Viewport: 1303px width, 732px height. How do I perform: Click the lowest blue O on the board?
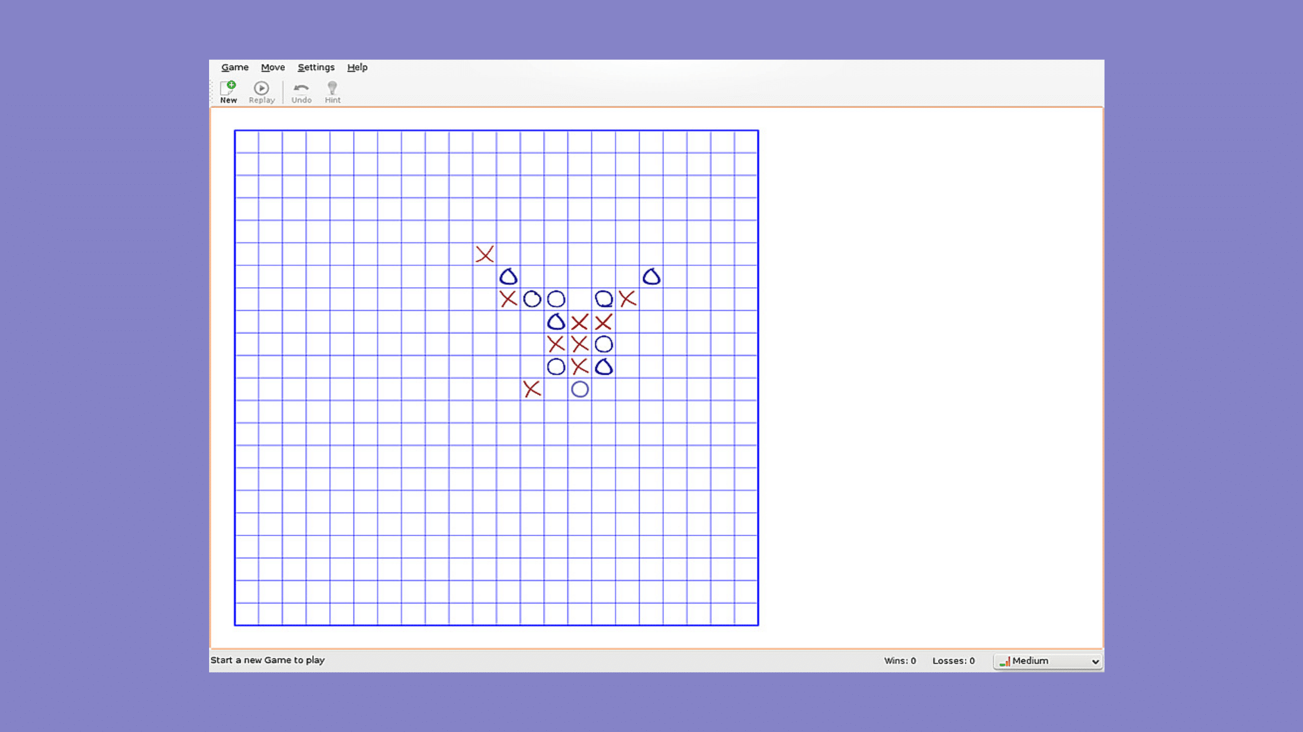(x=580, y=389)
